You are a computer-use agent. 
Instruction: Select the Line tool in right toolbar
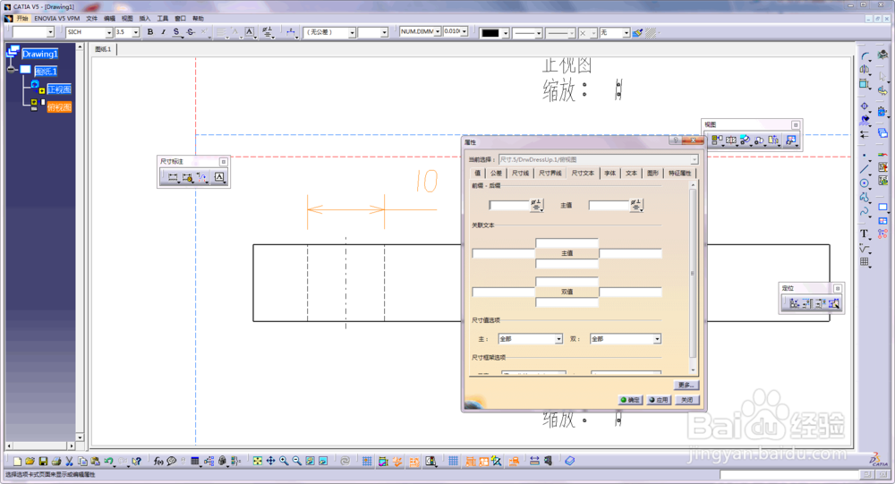(865, 169)
